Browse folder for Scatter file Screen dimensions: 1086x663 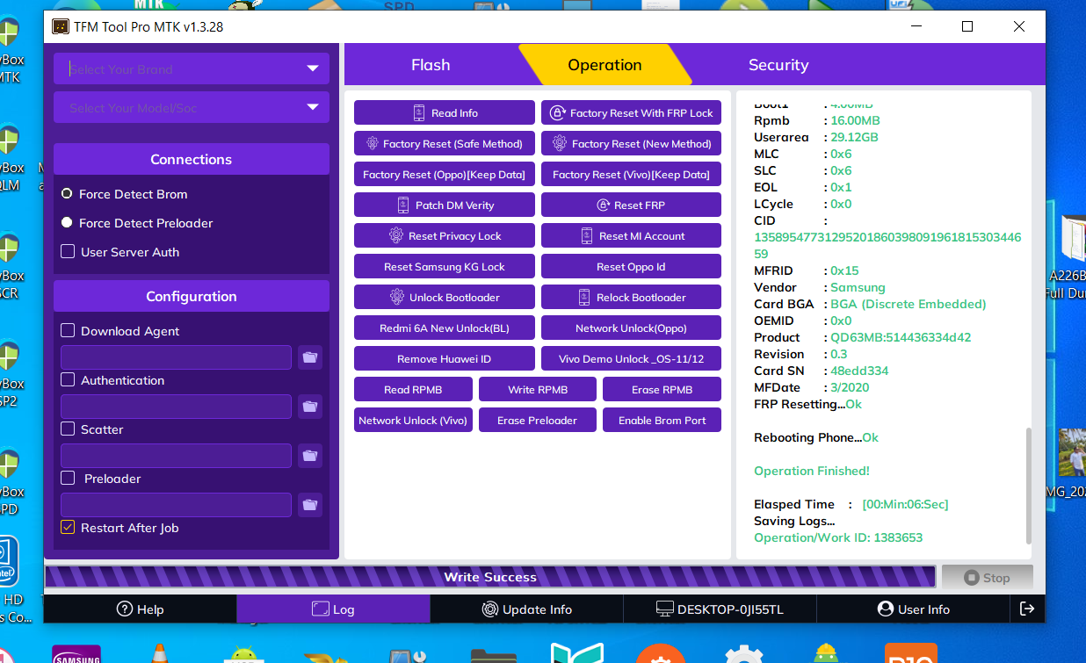(309, 456)
